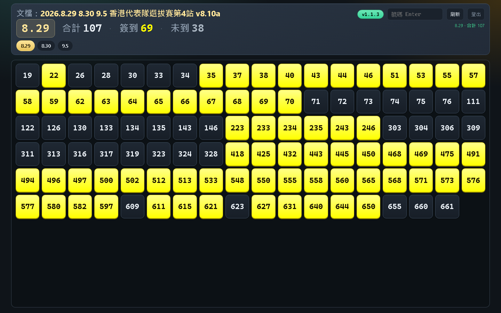The height and width of the screenshot is (313, 501).
Task: Toggle number 135 tile
Action: tap(159, 128)
